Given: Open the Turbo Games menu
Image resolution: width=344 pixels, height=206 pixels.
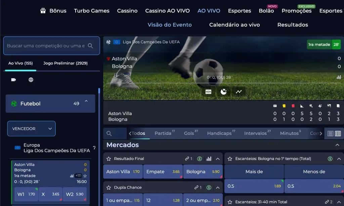Looking at the screenshot, I should pyautogui.click(x=92, y=11).
